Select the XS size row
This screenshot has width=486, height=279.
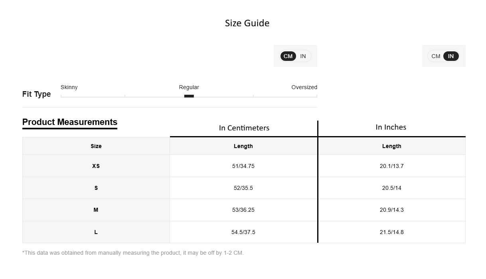click(244, 166)
